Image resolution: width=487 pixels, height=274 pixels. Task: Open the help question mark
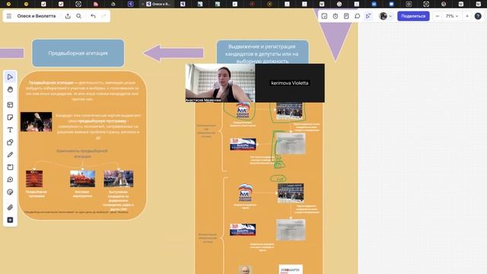478,16
